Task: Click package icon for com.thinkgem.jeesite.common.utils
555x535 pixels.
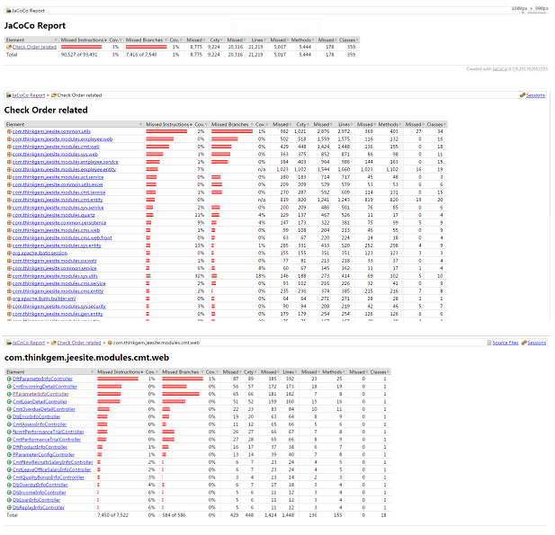Action: coord(10,131)
